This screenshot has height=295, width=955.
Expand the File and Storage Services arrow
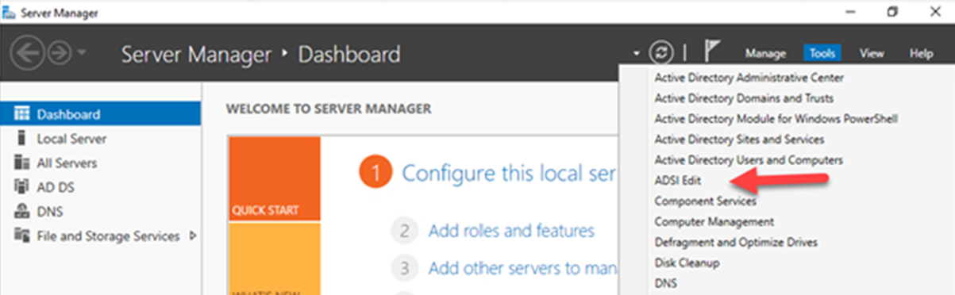(x=193, y=236)
